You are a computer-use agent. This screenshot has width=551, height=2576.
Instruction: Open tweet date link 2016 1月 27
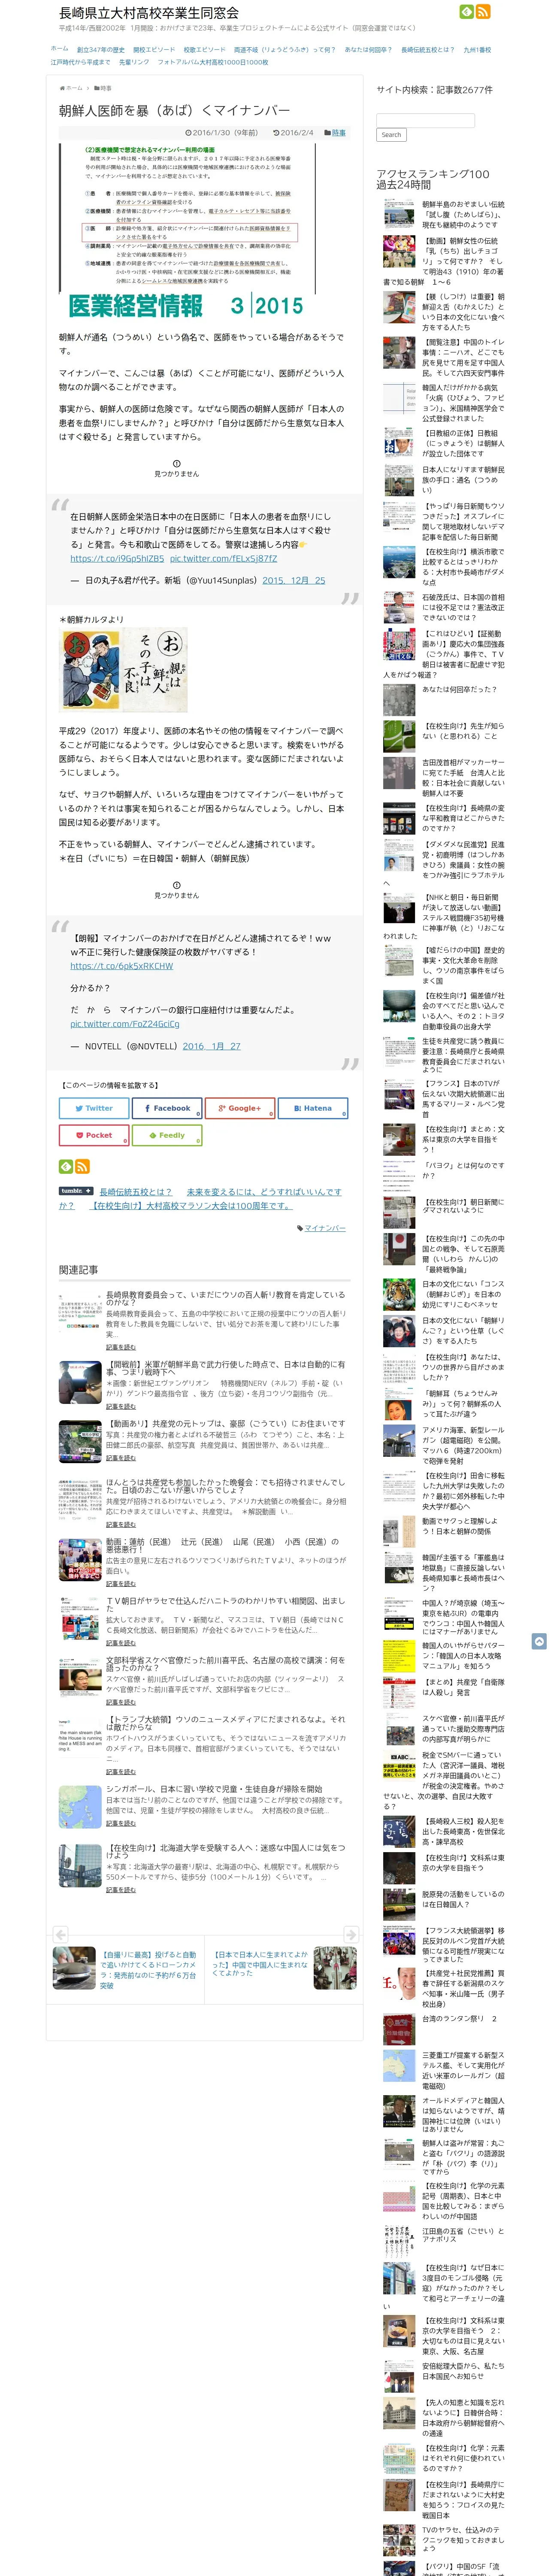(x=212, y=1046)
